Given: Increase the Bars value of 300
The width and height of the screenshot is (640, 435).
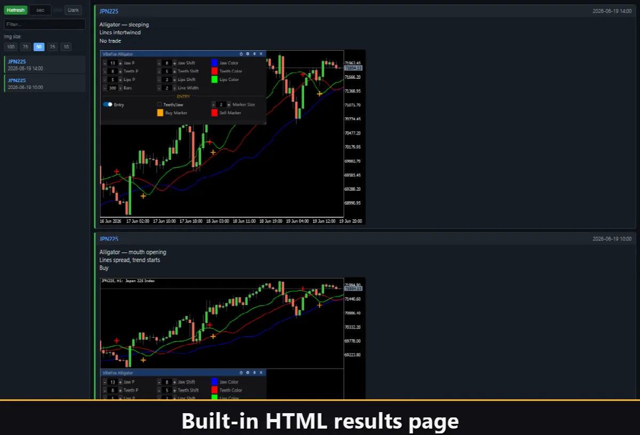Looking at the screenshot, I should 120,88.
